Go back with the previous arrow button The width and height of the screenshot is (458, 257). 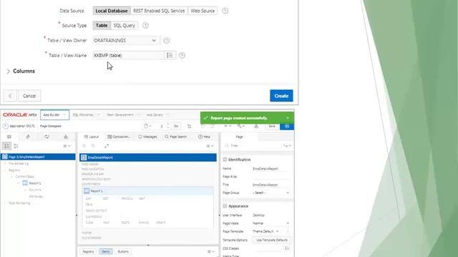coord(10,96)
